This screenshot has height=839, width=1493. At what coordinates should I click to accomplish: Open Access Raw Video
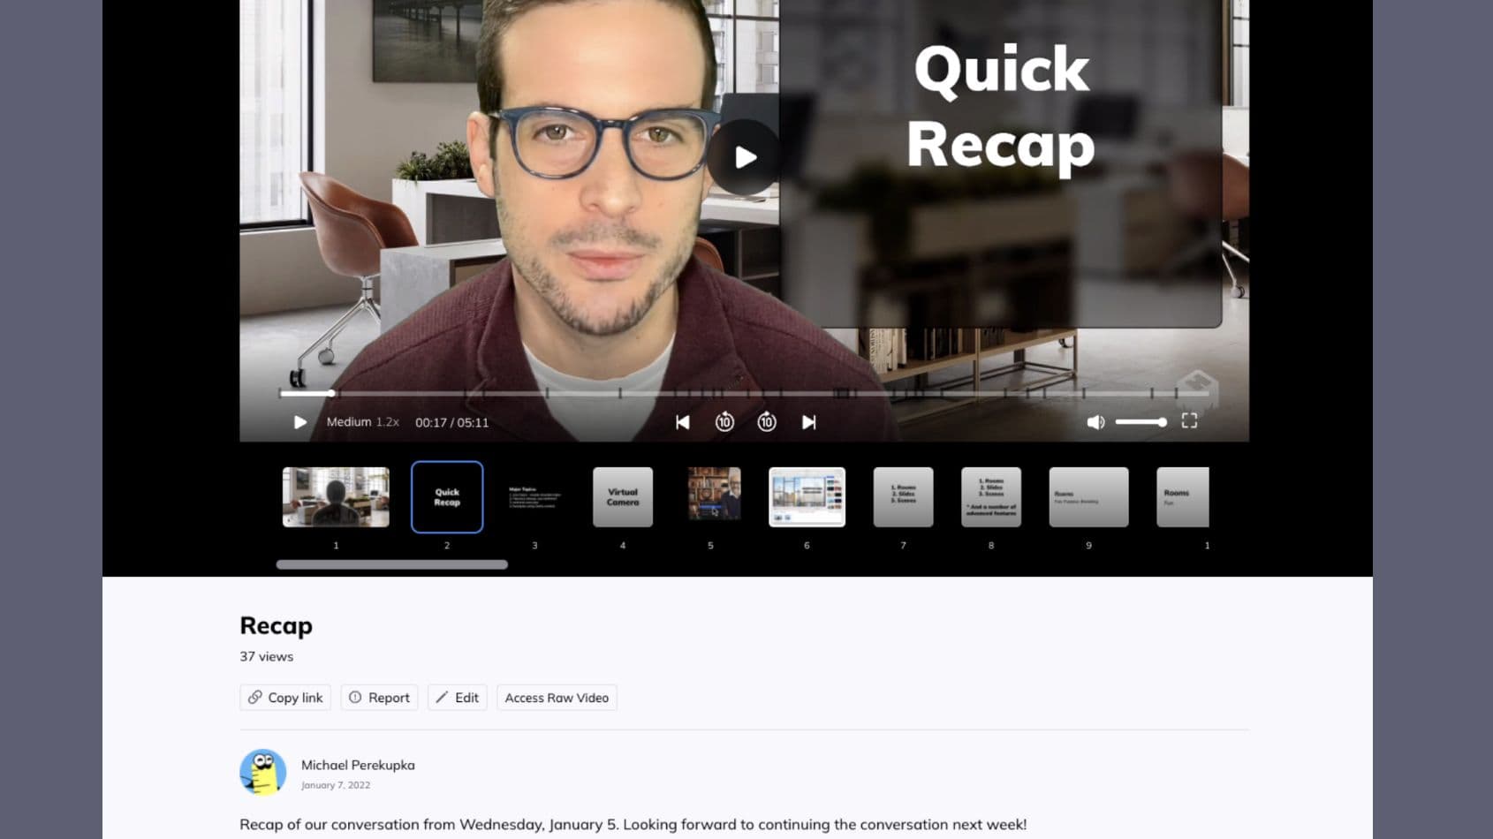pos(557,698)
